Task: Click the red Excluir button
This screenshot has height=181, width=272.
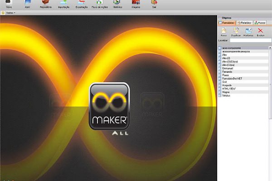Action: 260,31
